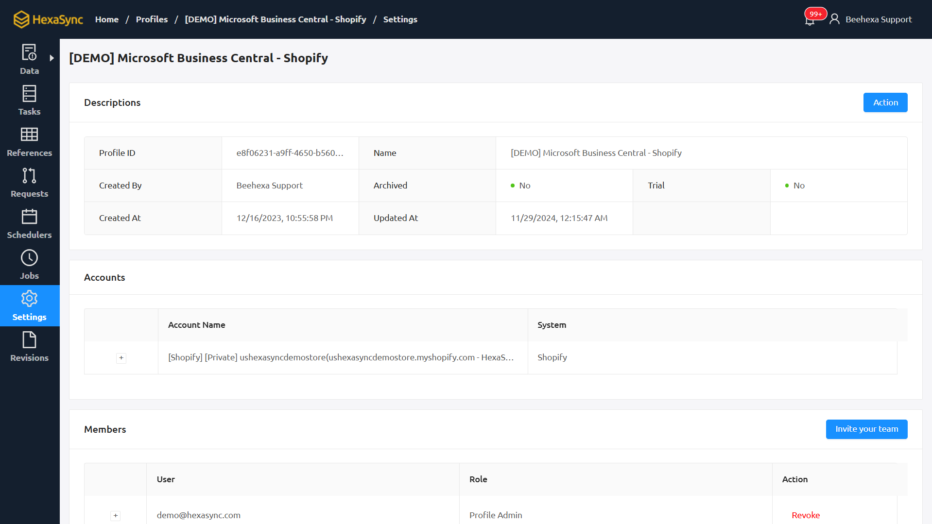The height and width of the screenshot is (524, 932).
Task: Click Created At date 12/16/2023
Action: pyautogui.click(x=285, y=218)
